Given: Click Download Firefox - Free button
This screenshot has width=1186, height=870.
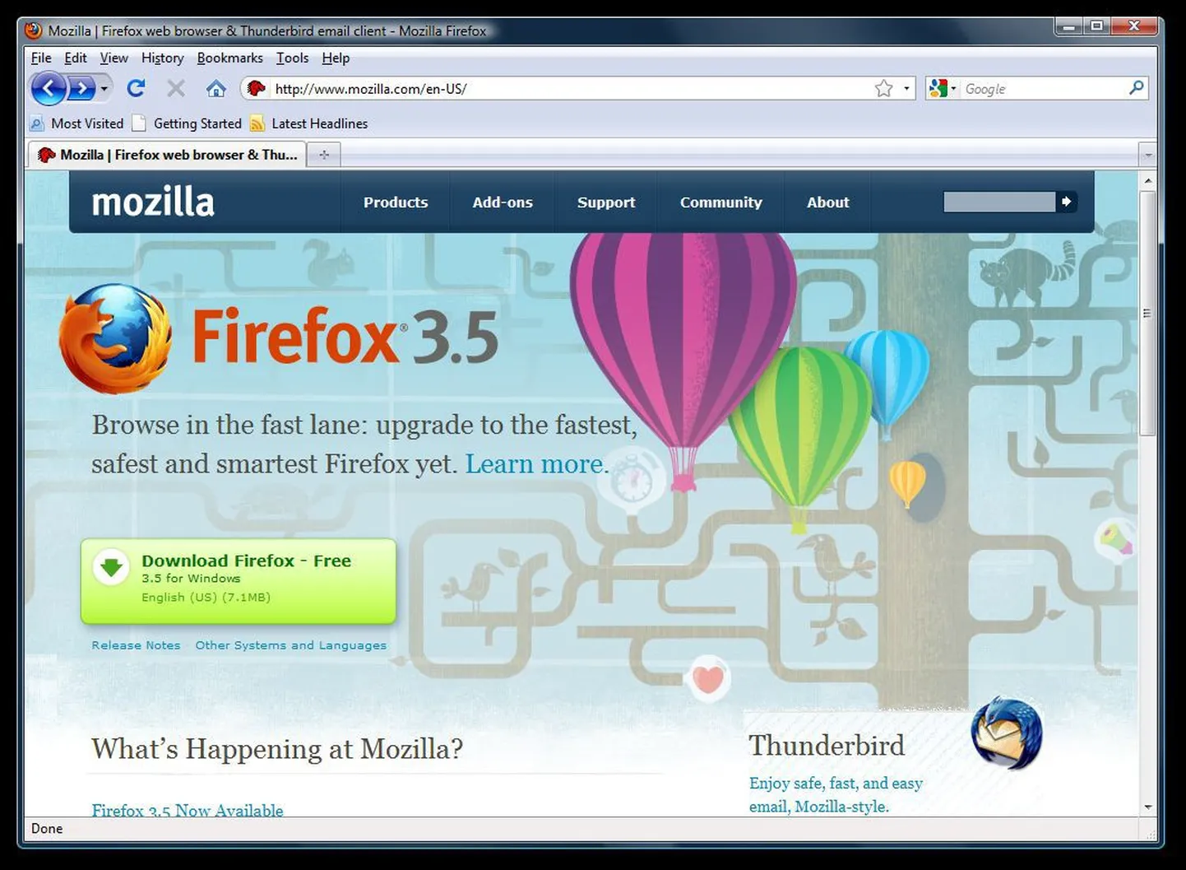Looking at the screenshot, I should coord(239,581).
